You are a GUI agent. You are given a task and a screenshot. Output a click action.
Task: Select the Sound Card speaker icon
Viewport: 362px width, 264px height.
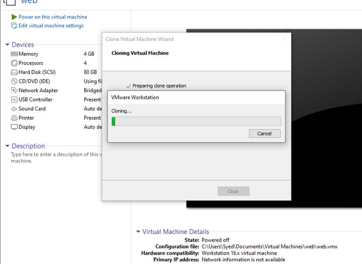pyautogui.click(x=14, y=109)
